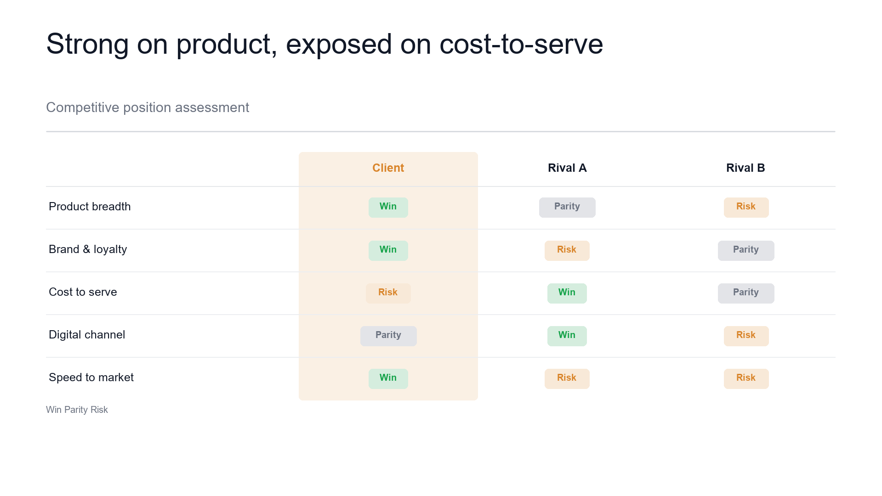Select the Client column header
This screenshot has height=496, width=882.
click(x=388, y=168)
